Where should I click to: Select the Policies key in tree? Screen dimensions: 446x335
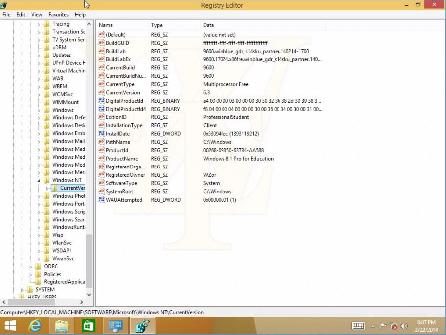pyautogui.click(x=53, y=274)
